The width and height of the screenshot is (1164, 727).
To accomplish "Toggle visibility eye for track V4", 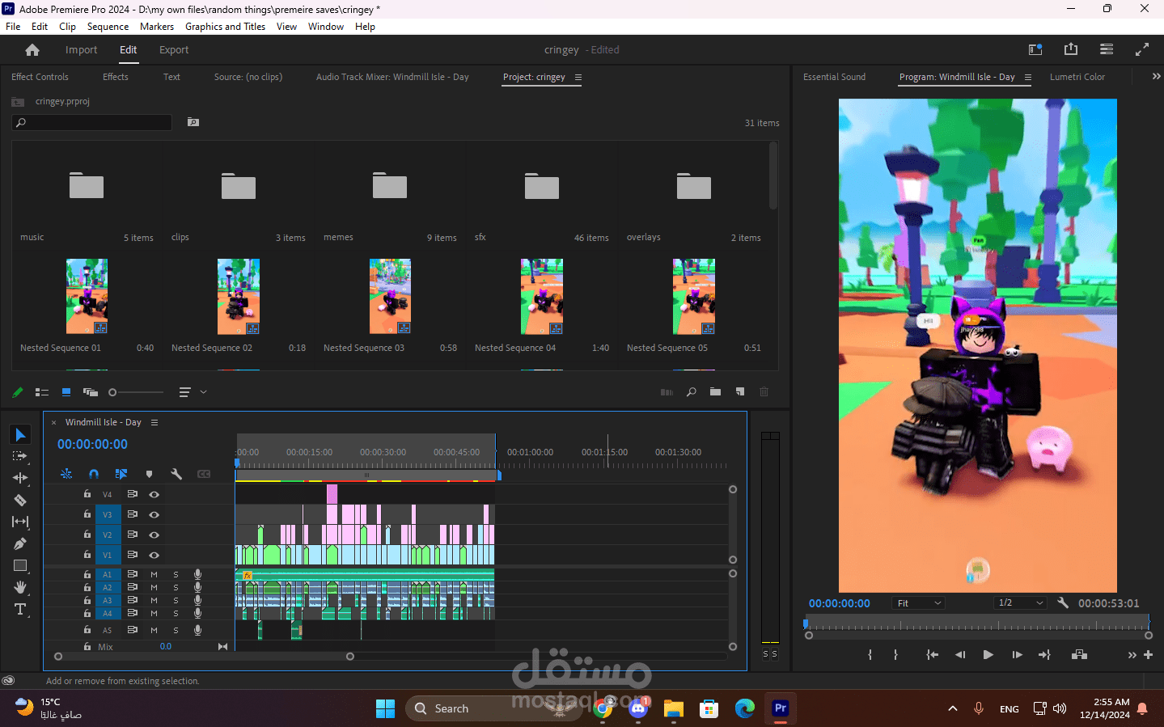I will [x=154, y=494].
